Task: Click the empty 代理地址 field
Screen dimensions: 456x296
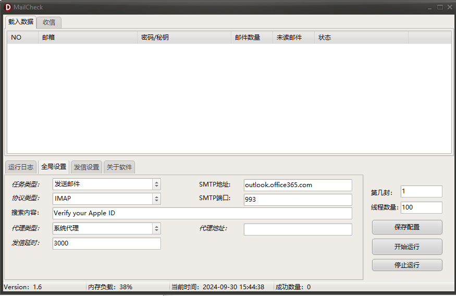Action: [x=298, y=229]
